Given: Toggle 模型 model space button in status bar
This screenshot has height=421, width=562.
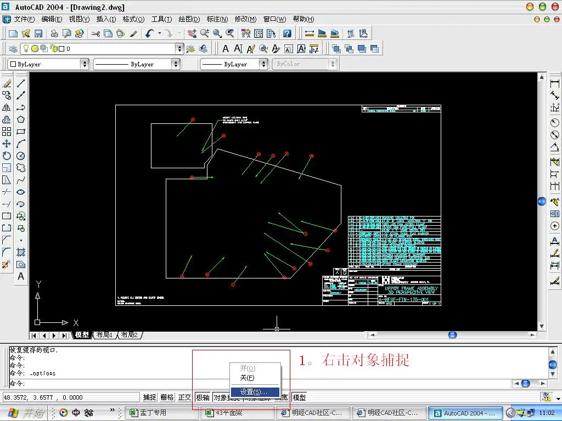Looking at the screenshot, I should point(299,397).
